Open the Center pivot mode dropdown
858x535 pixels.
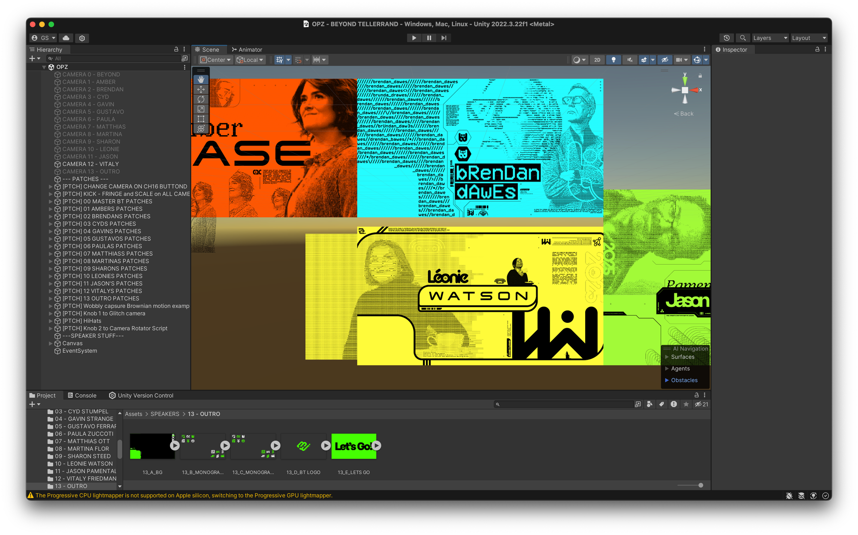coord(215,60)
